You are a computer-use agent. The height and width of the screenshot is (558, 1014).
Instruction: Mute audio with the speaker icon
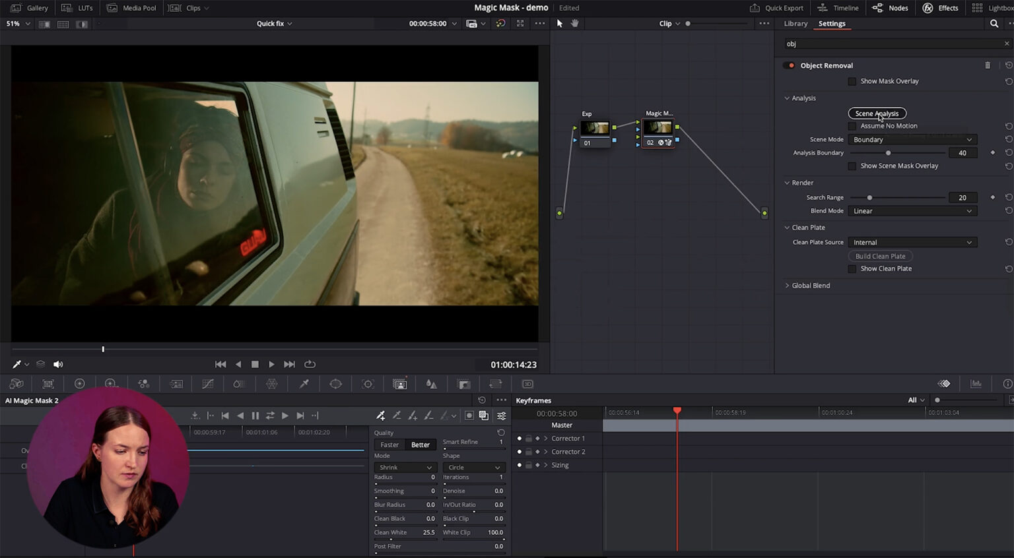click(58, 364)
